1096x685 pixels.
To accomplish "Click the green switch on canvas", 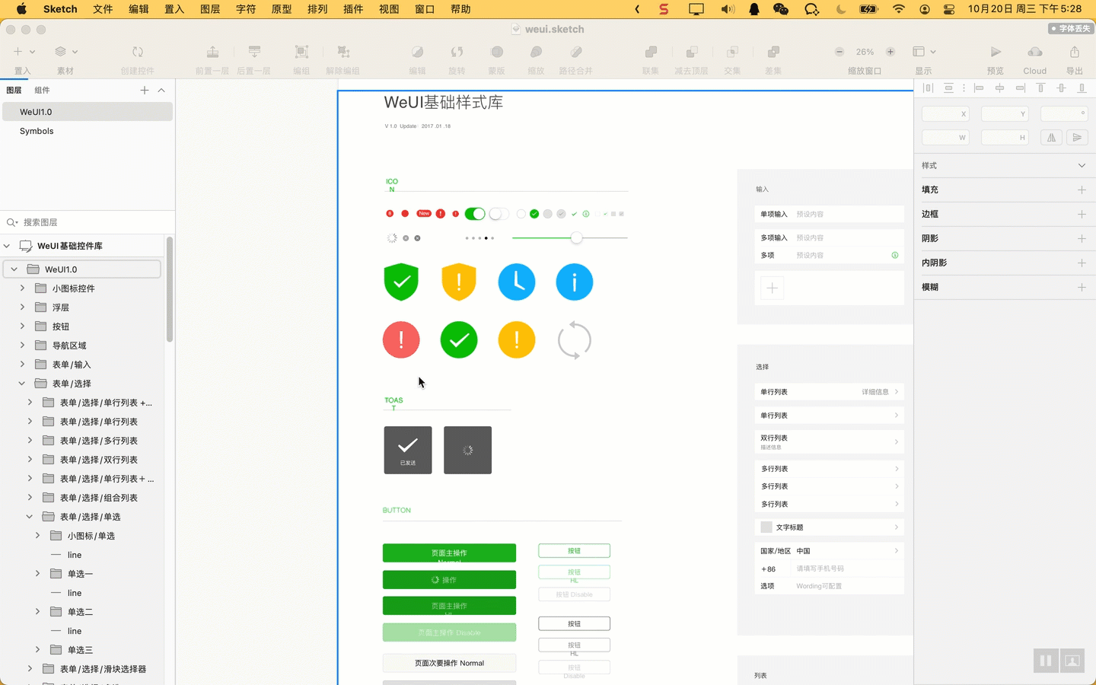I will click(474, 214).
